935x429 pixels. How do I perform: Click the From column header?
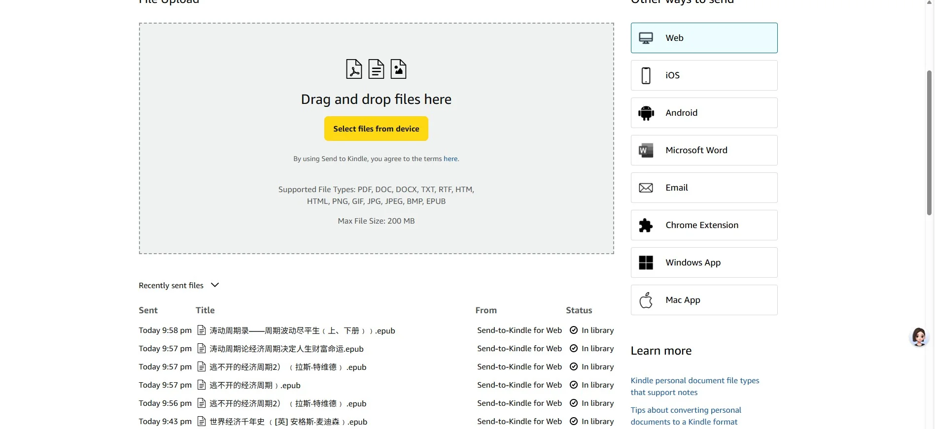click(x=486, y=310)
